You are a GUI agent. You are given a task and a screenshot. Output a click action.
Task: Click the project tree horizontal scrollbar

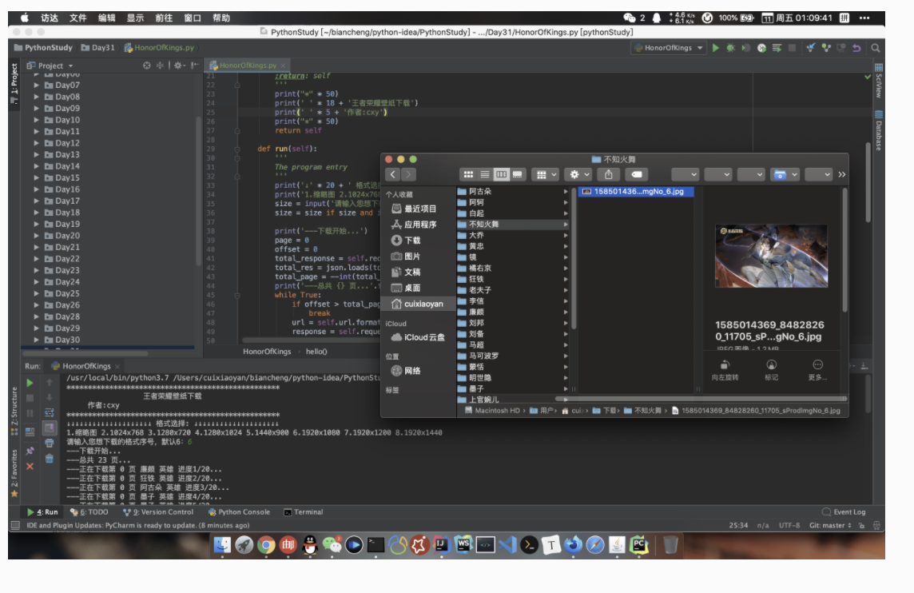coord(85,353)
